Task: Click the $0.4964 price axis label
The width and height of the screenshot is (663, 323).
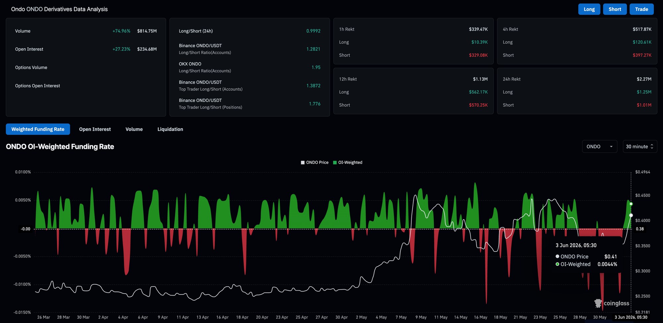Action: coord(643,172)
